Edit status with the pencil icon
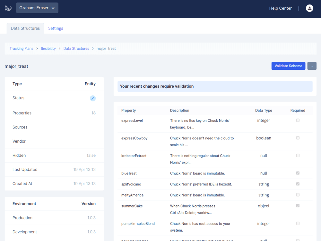This screenshot has width=321, height=241. click(x=93, y=98)
